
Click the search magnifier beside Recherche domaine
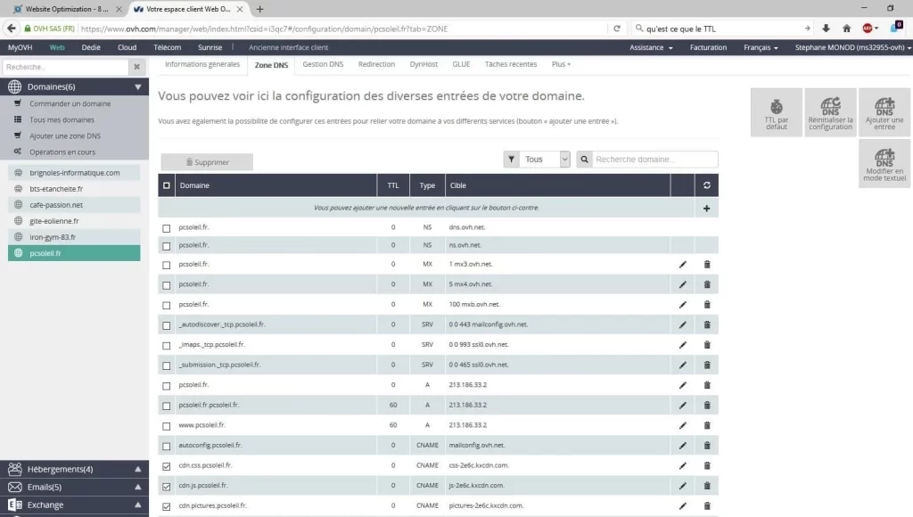[585, 159]
